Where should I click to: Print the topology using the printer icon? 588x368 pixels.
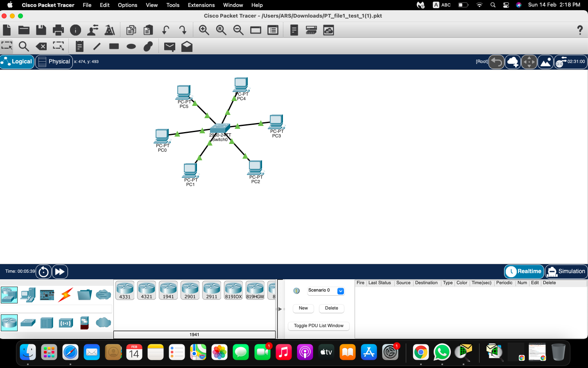pyautogui.click(x=58, y=30)
